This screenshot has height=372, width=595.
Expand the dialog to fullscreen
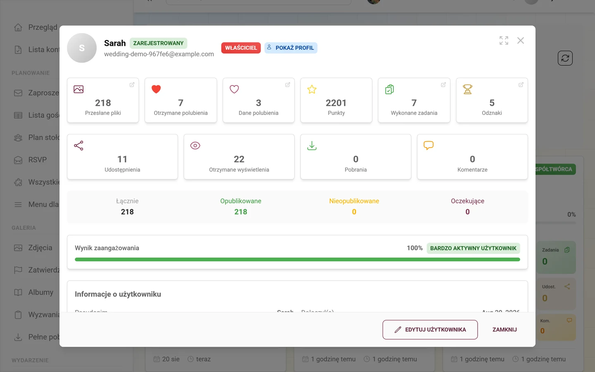(x=504, y=41)
